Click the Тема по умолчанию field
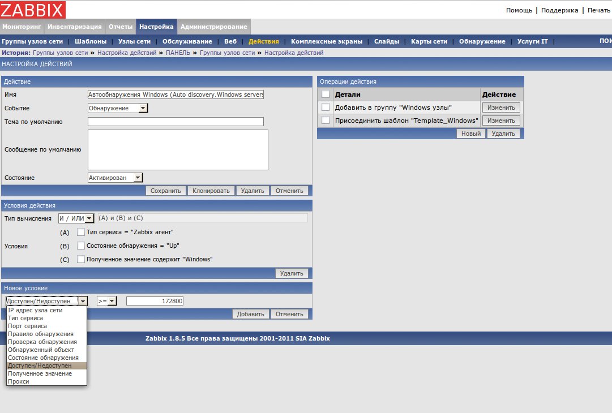This screenshot has width=612, height=413. pos(176,122)
